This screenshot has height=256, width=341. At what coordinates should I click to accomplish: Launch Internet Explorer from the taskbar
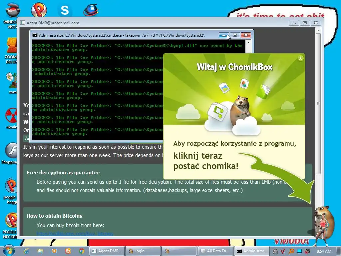point(26,251)
